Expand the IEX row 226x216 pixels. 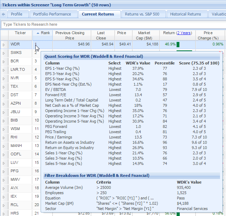(x=4, y=197)
